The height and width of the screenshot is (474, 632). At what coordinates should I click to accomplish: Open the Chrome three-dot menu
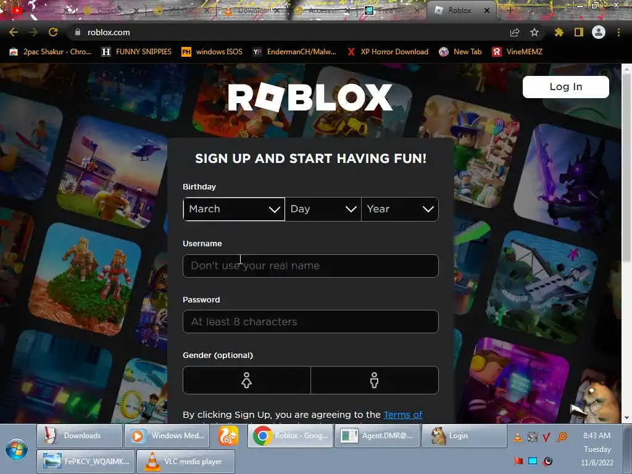[618, 32]
